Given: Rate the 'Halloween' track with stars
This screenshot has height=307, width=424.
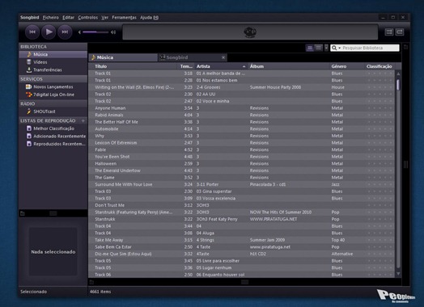Looking at the screenshot, I should [379, 164].
